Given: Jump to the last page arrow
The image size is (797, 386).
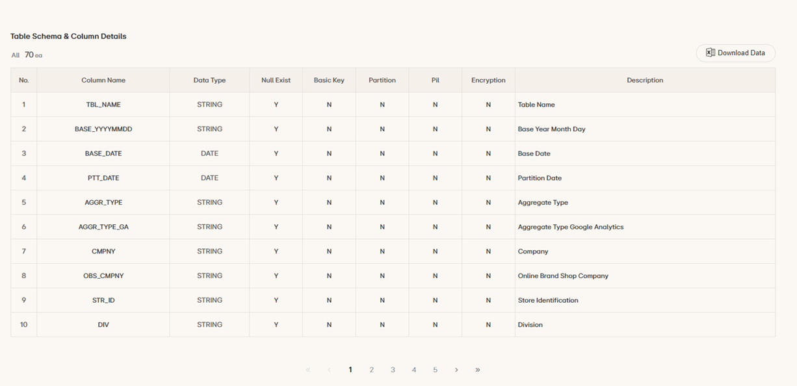Looking at the screenshot, I should point(478,370).
